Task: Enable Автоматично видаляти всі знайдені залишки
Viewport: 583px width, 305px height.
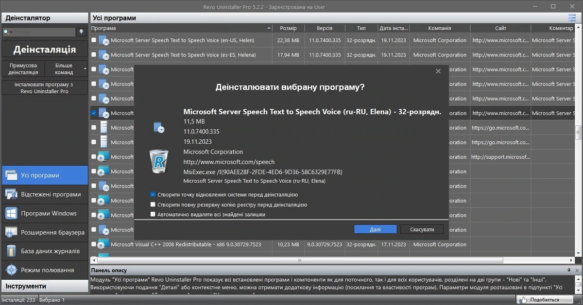Action: pyautogui.click(x=153, y=214)
